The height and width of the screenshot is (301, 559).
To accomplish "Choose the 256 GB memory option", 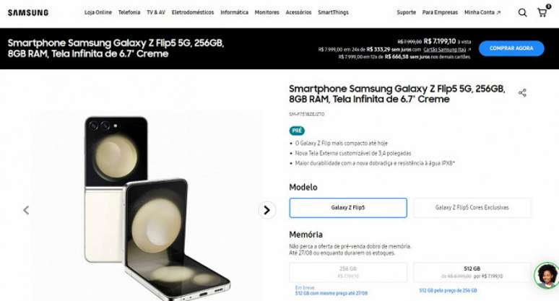I will (x=348, y=272).
